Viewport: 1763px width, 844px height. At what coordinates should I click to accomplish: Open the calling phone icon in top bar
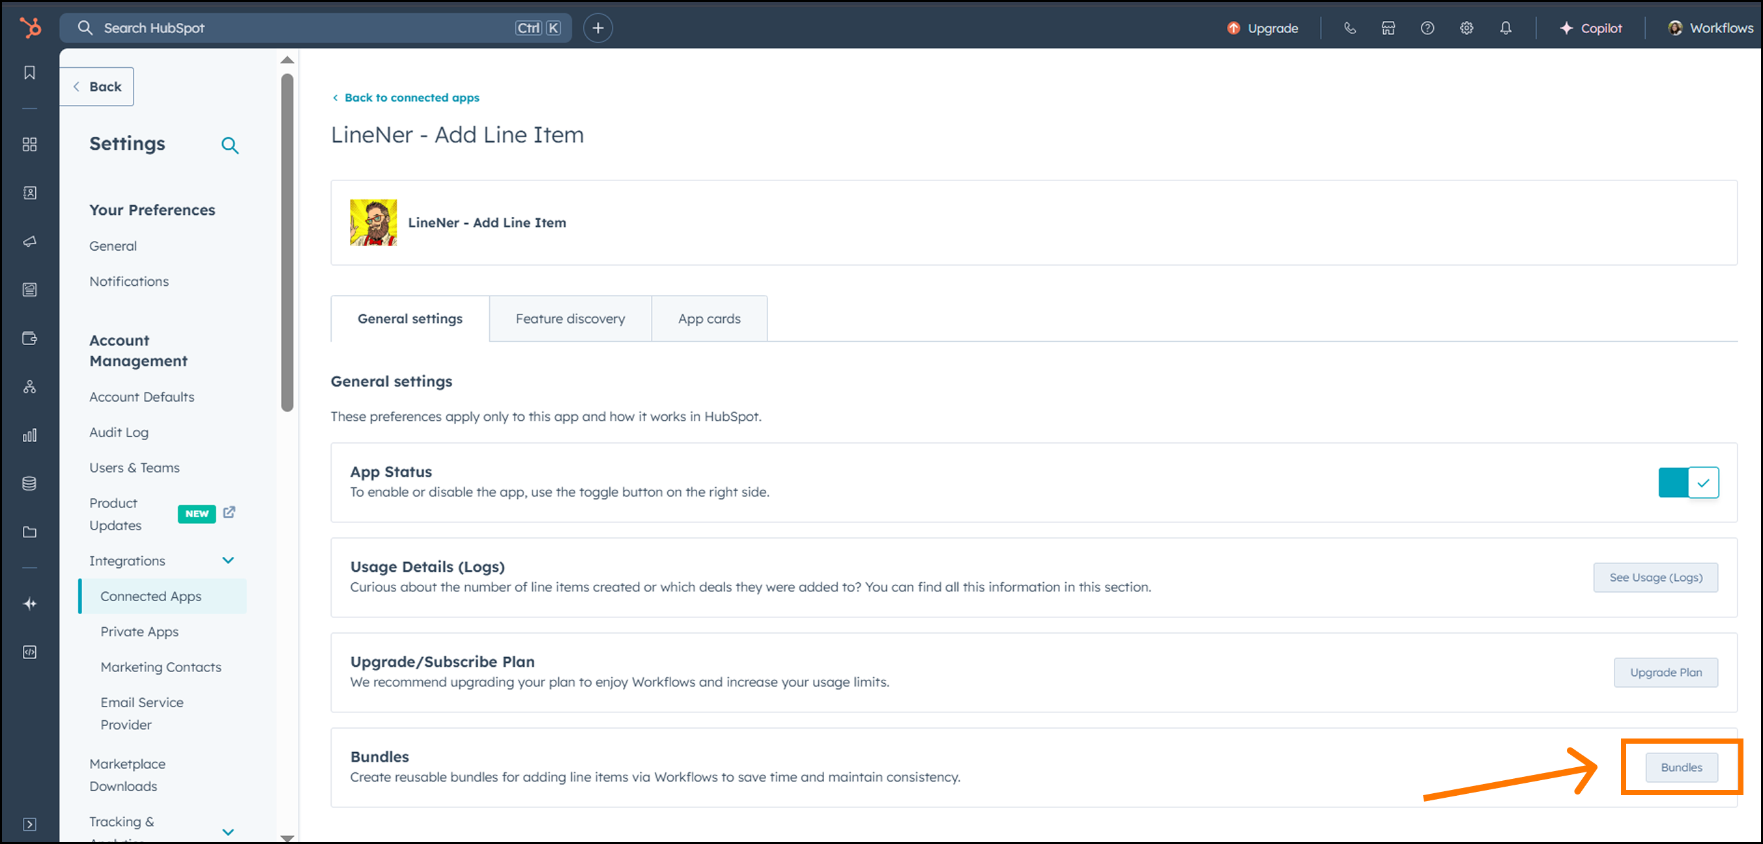1350,28
